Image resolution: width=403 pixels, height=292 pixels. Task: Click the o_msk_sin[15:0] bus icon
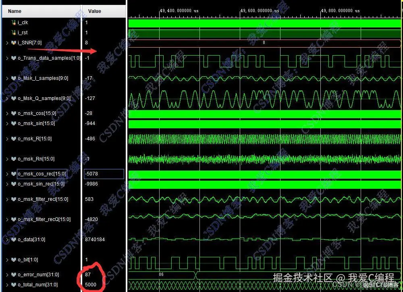tap(14, 123)
